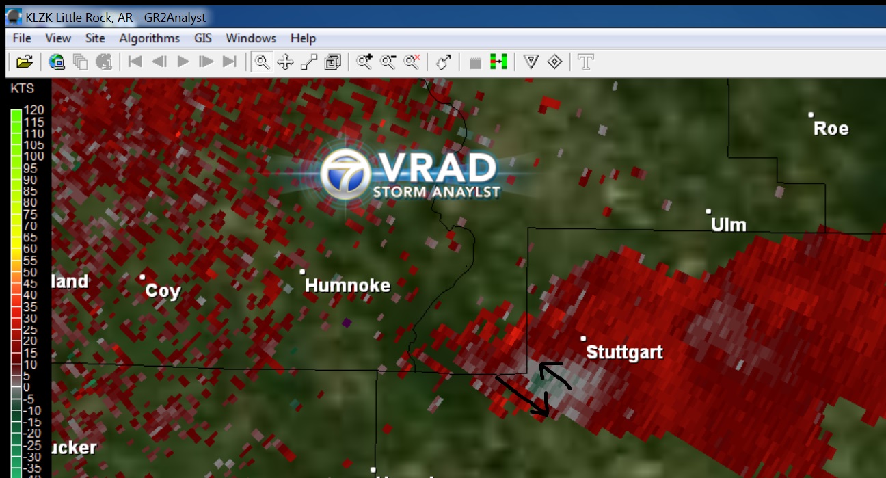Click the -20 value on velocity scale
886x478 pixels.
click(33, 434)
